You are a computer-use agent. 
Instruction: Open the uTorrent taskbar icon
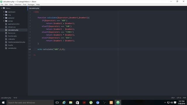[91, 102]
